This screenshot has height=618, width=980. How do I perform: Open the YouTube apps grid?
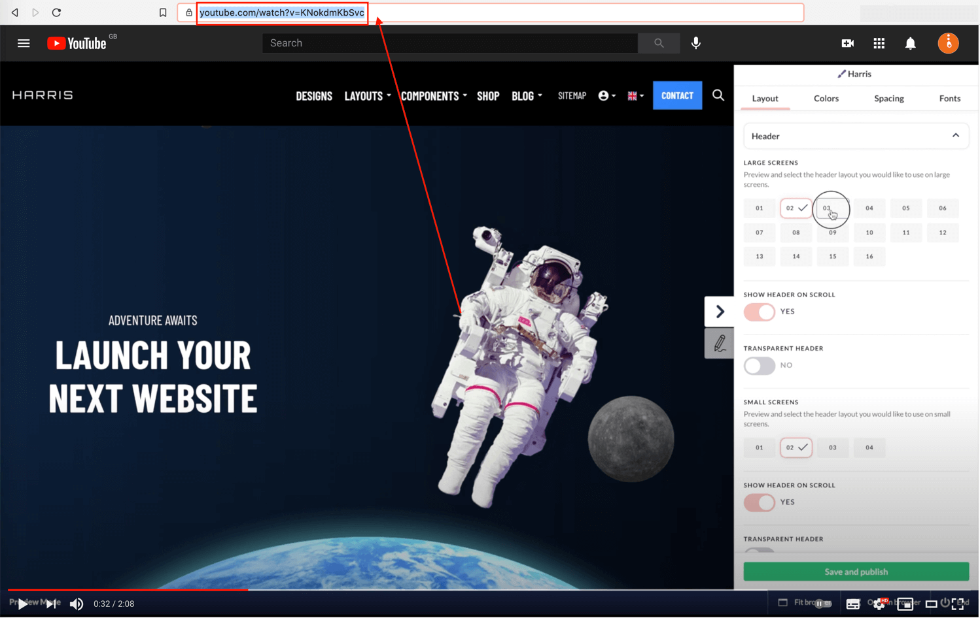click(x=879, y=43)
